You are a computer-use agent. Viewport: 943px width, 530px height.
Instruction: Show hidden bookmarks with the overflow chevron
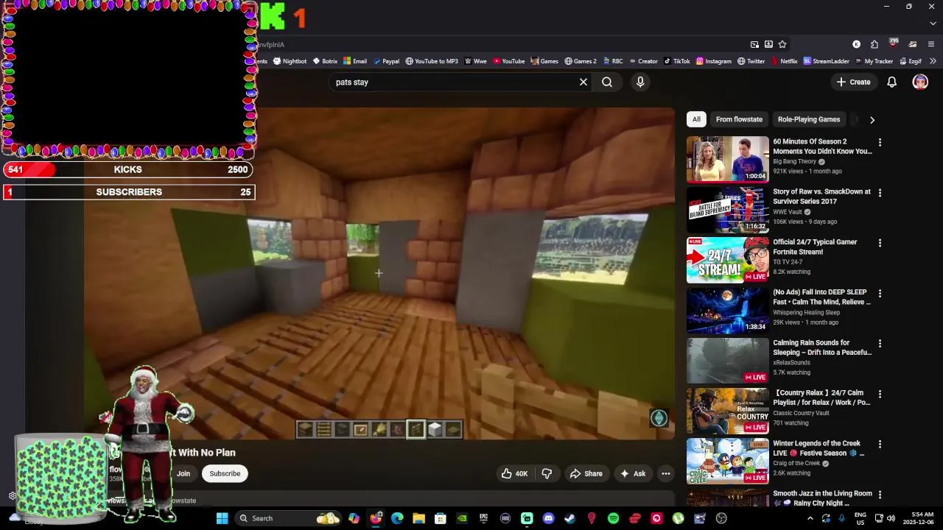(x=933, y=61)
